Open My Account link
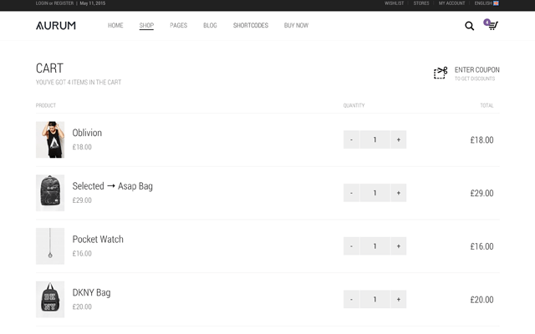 click(x=451, y=3)
